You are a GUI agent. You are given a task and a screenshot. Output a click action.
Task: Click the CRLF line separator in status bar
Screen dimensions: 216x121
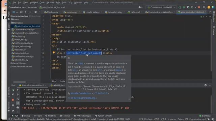pos(157,119)
